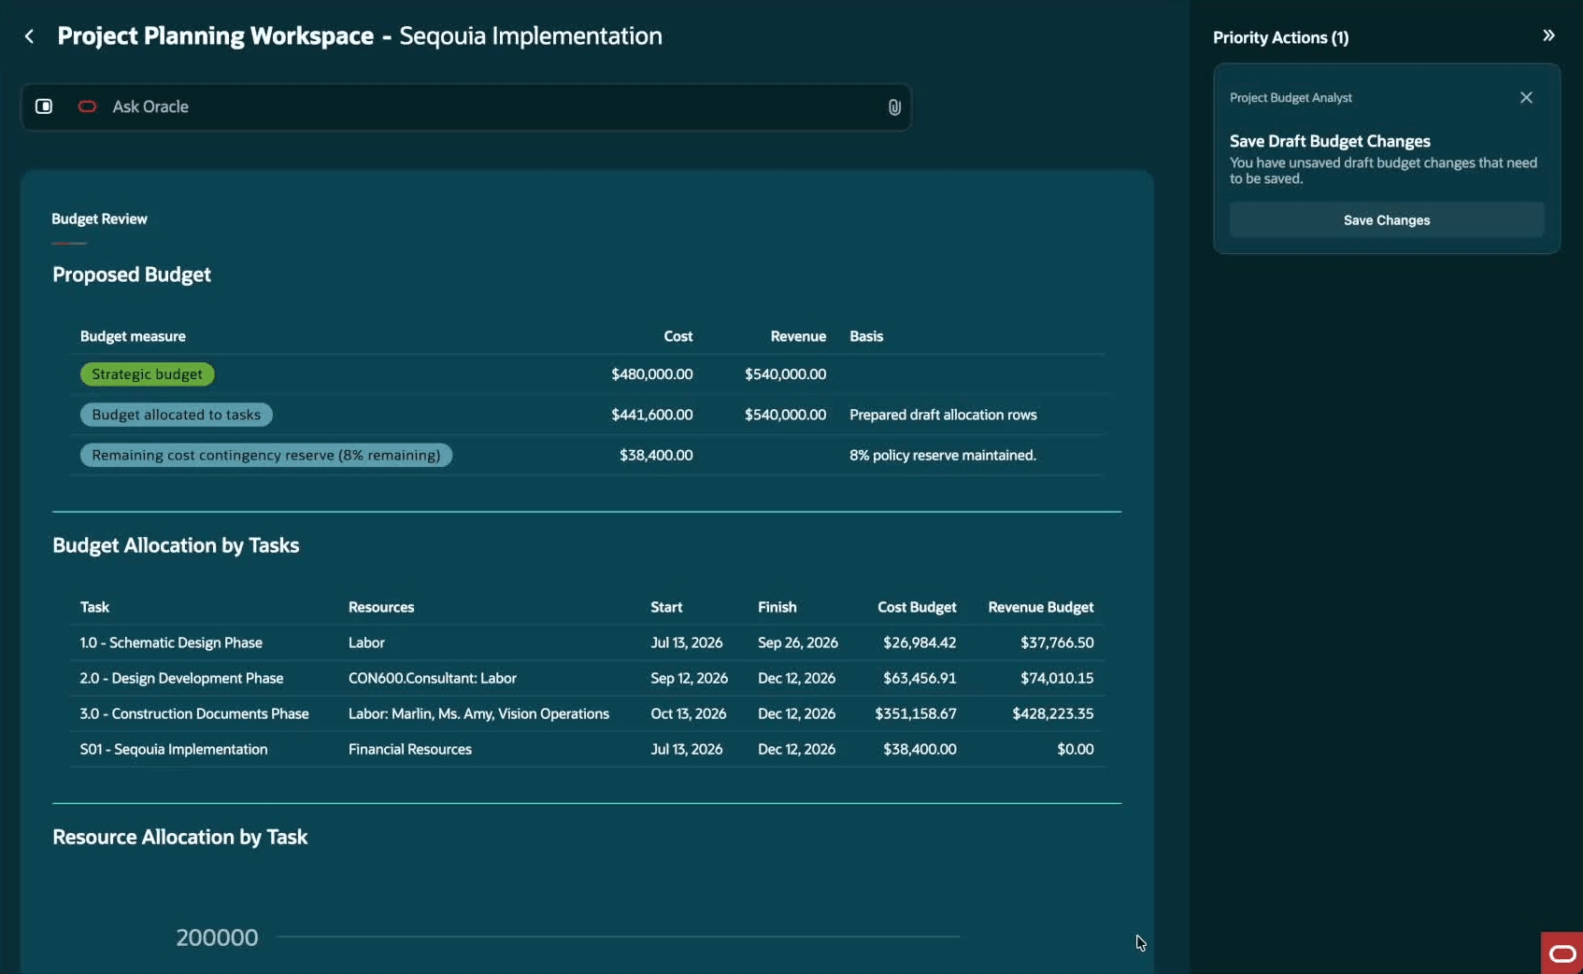1583x974 pixels.
Task: Click the Sep 26, 2026 finish date
Action: (x=797, y=642)
